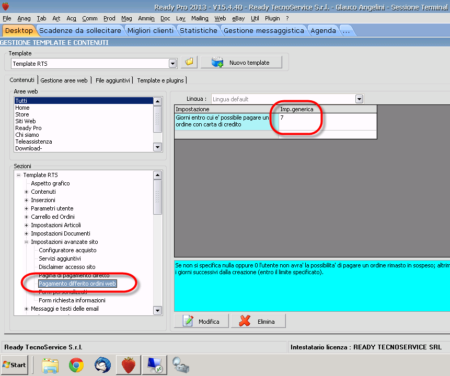
Task: Collapse the Template RTS tree root
Action: pyautogui.click(x=19, y=175)
